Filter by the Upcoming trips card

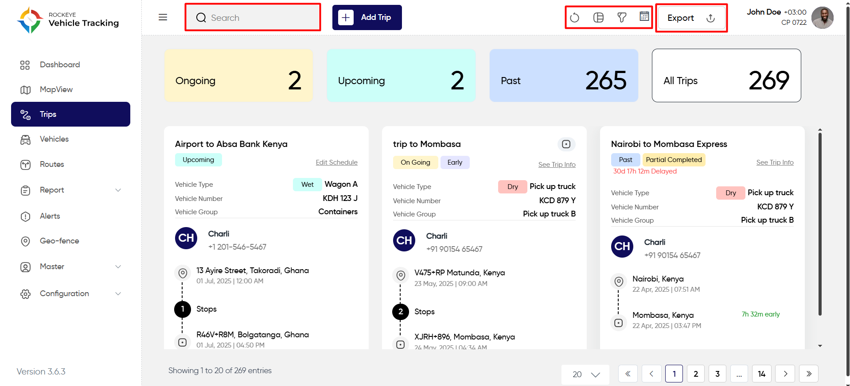click(x=401, y=76)
